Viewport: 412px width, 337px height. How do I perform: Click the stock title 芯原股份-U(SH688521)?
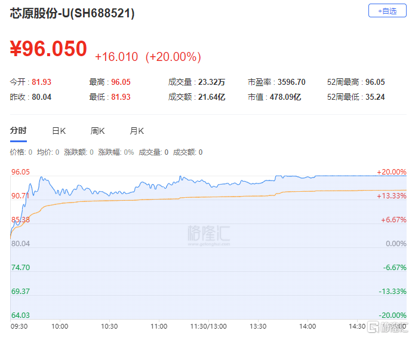click(x=72, y=13)
